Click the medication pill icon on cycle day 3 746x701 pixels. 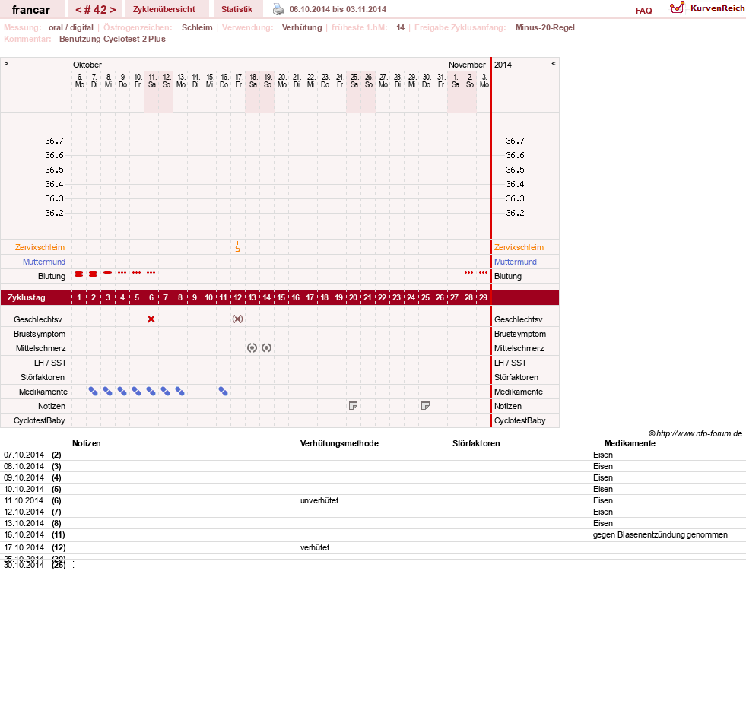point(107,392)
